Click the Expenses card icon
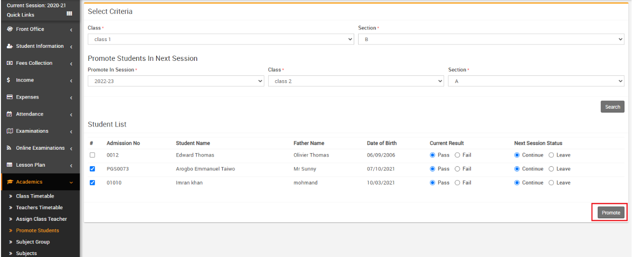The image size is (635, 257). point(10,97)
